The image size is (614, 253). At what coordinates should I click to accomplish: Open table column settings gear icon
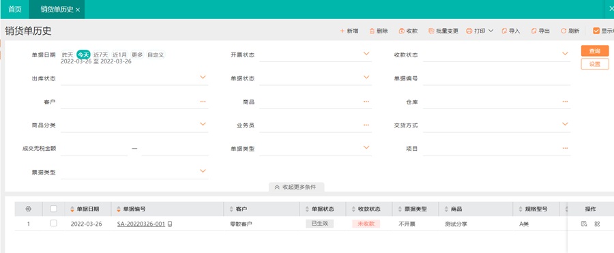[28, 209]
